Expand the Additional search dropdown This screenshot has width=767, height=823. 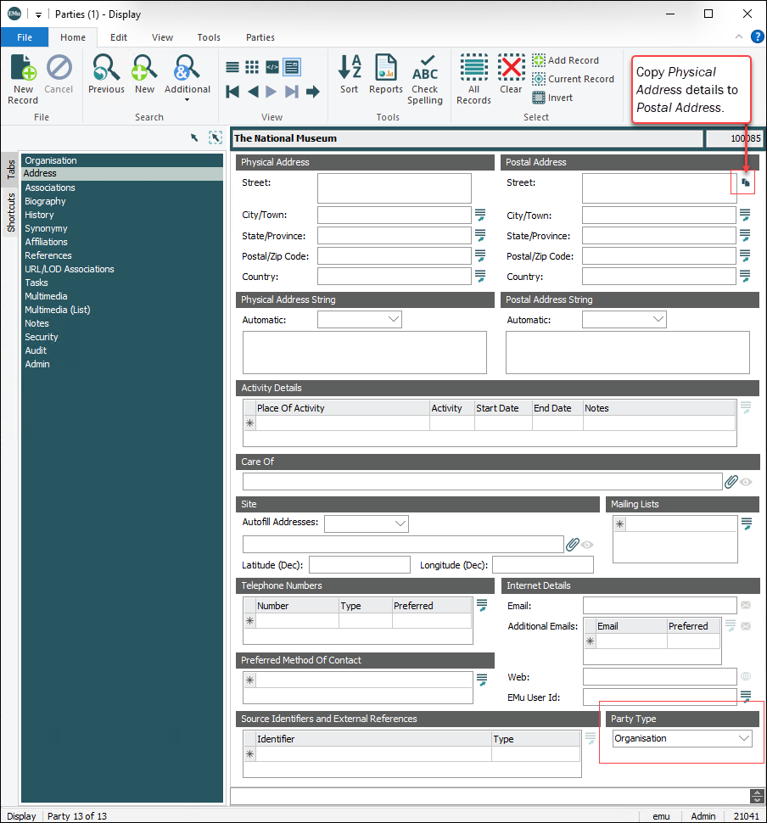[187, 99]
